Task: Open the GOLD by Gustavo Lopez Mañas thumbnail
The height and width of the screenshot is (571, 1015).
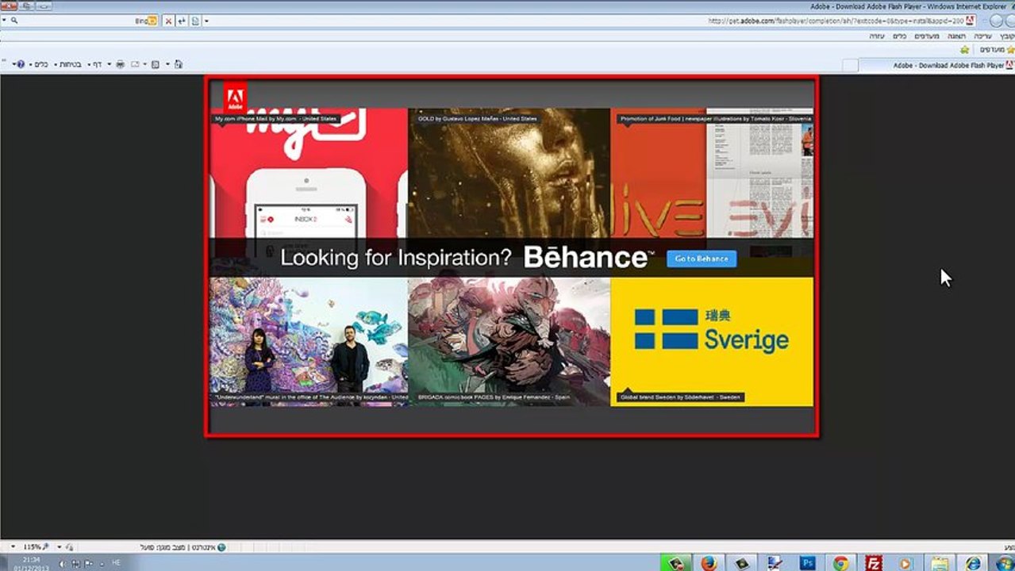Action: pyautogui.click(x=509, y=174)
